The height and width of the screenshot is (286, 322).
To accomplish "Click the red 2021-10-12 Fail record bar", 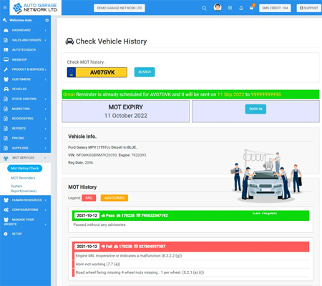I will 190,247.
